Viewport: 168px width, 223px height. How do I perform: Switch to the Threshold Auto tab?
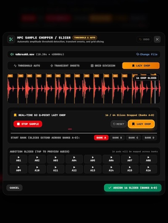[27, 66]
